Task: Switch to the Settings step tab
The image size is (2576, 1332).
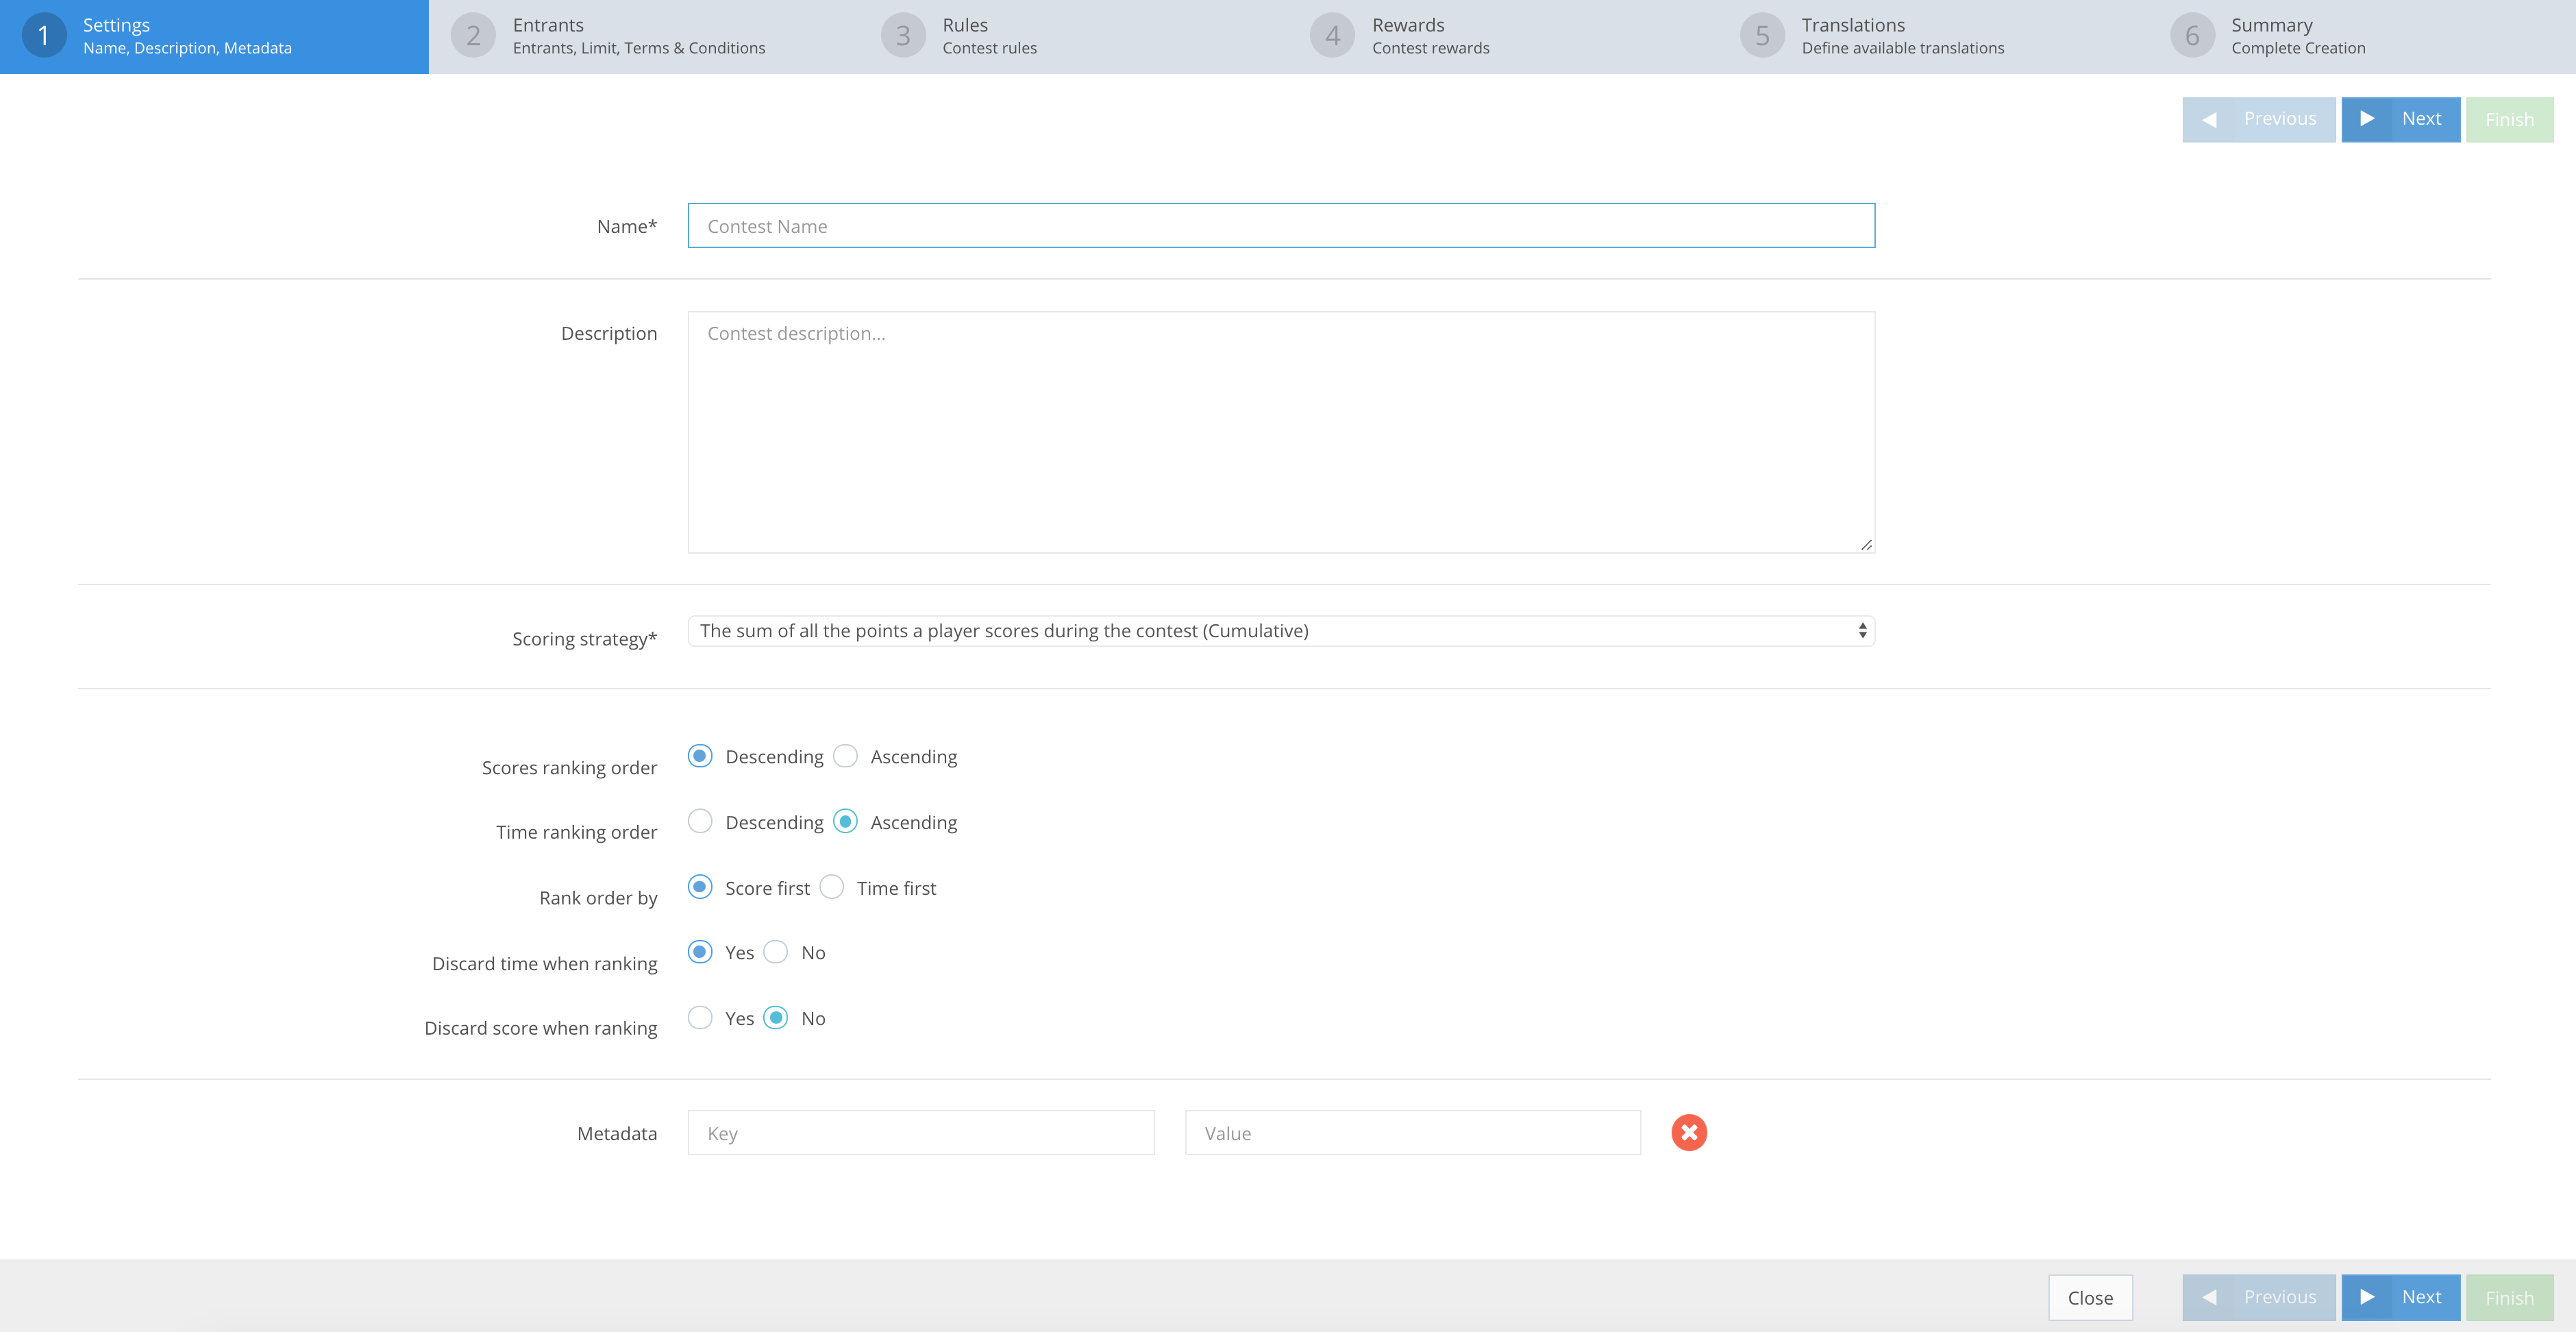Action: click(x=214, y=36)
